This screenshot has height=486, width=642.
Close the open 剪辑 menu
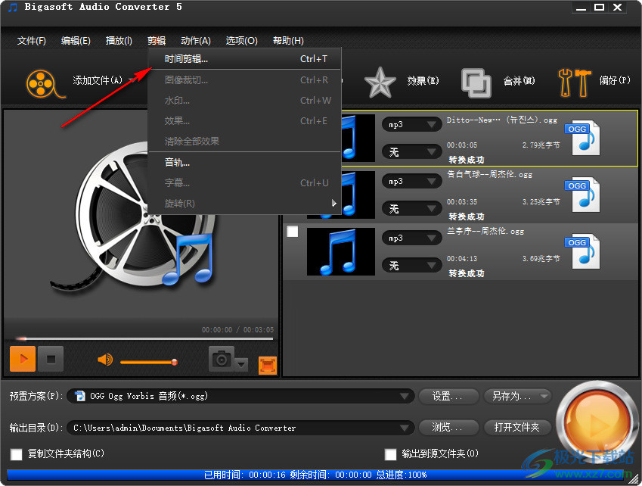tap(157, 41)
